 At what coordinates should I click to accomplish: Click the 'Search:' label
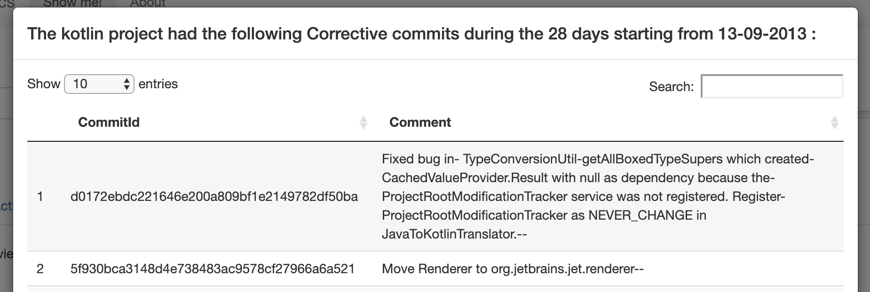coord(671,87)
